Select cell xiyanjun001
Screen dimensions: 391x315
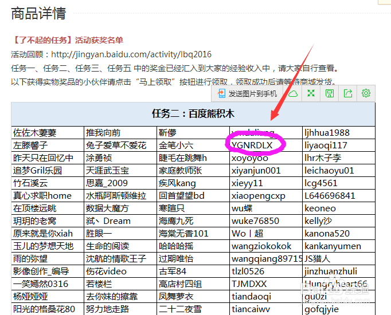tap(266, 171)
